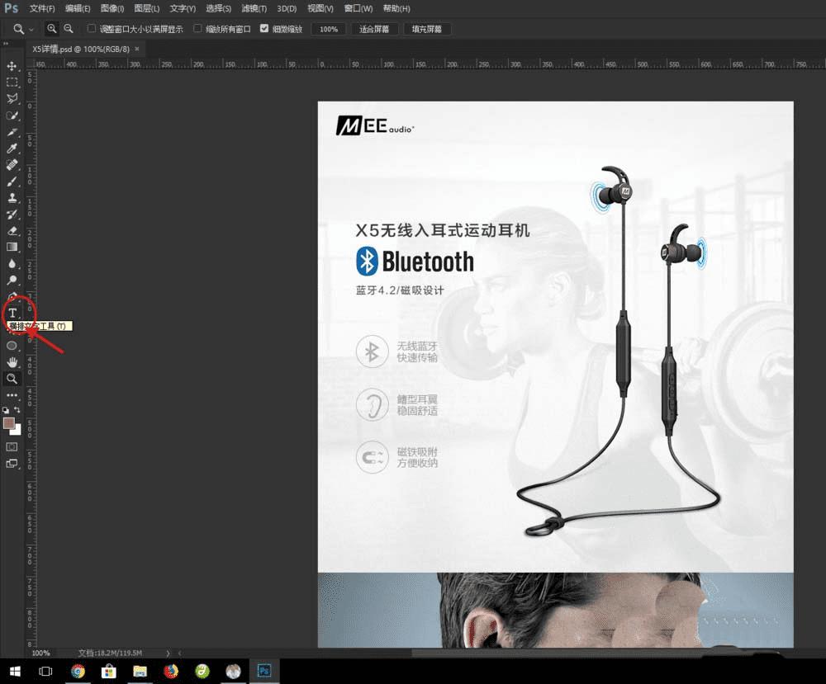Open the background color swatch

click(17, 431)
